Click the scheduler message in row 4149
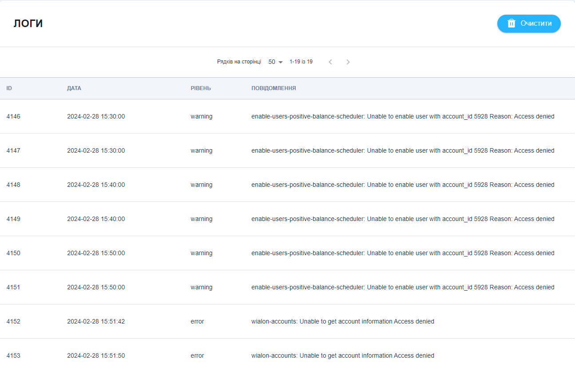 403,219
